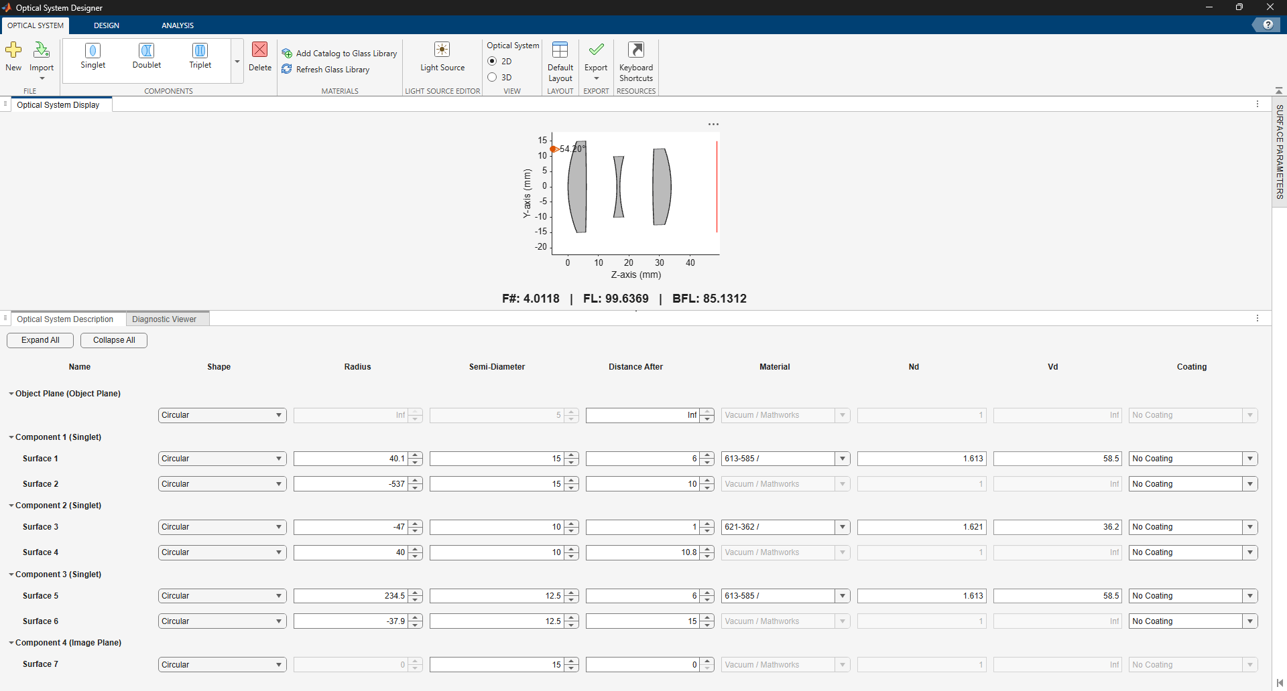Open Optical System Display panel options menu
1287x691 pixels.
(1258, 104)
